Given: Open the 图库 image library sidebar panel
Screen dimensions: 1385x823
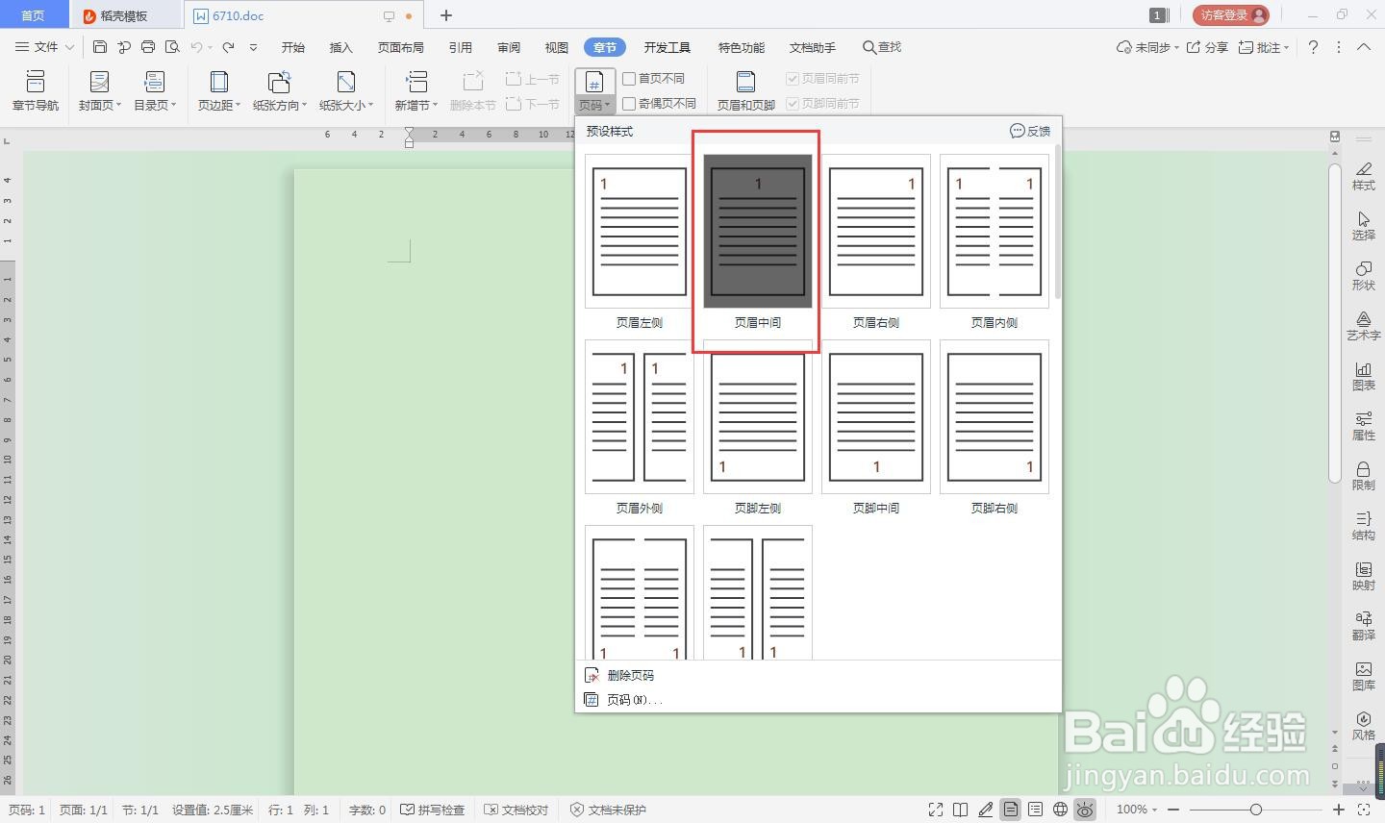Looking at the screenshot, I should 1363,675.
